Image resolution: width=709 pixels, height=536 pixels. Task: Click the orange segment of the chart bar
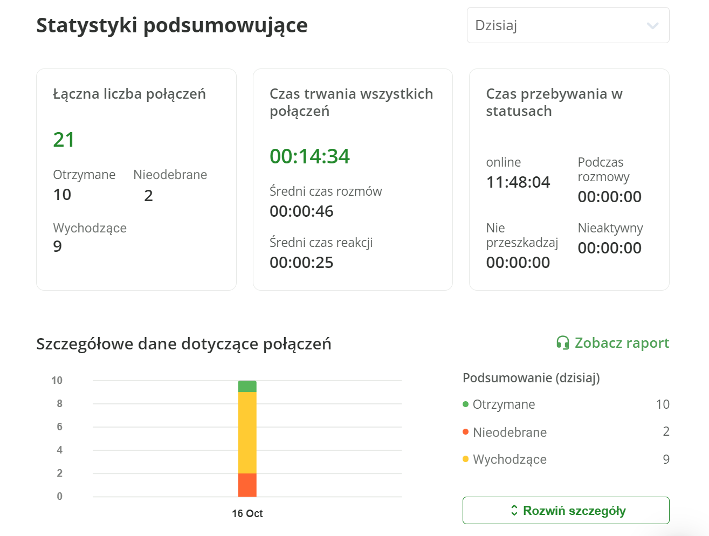(x=247, y=484)
